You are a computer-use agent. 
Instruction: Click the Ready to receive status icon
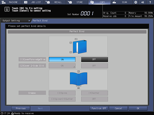click(13, 113)
